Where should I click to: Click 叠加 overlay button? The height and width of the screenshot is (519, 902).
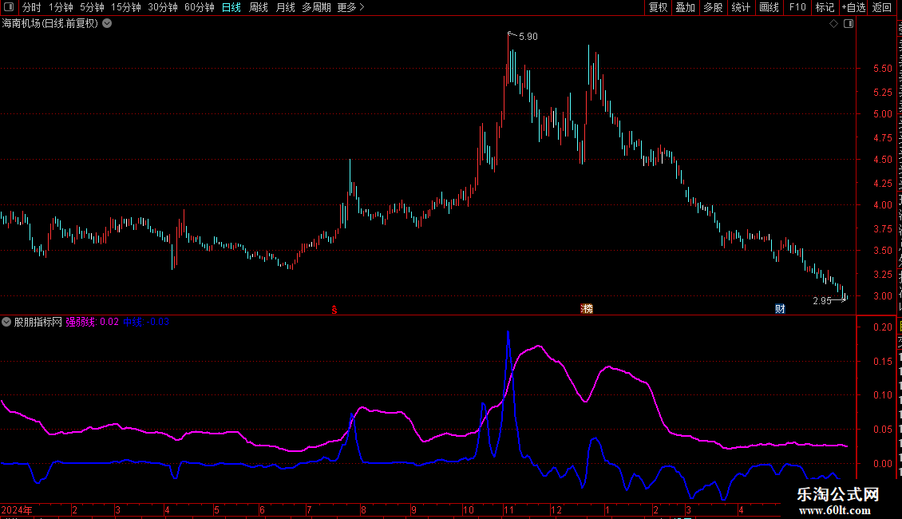[685, 7]
